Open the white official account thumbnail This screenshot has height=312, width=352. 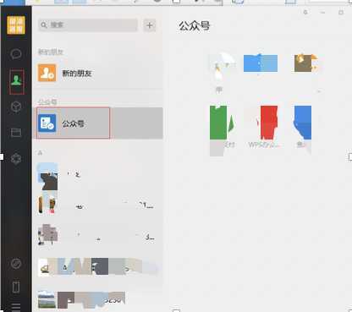(x=223, y=66)
